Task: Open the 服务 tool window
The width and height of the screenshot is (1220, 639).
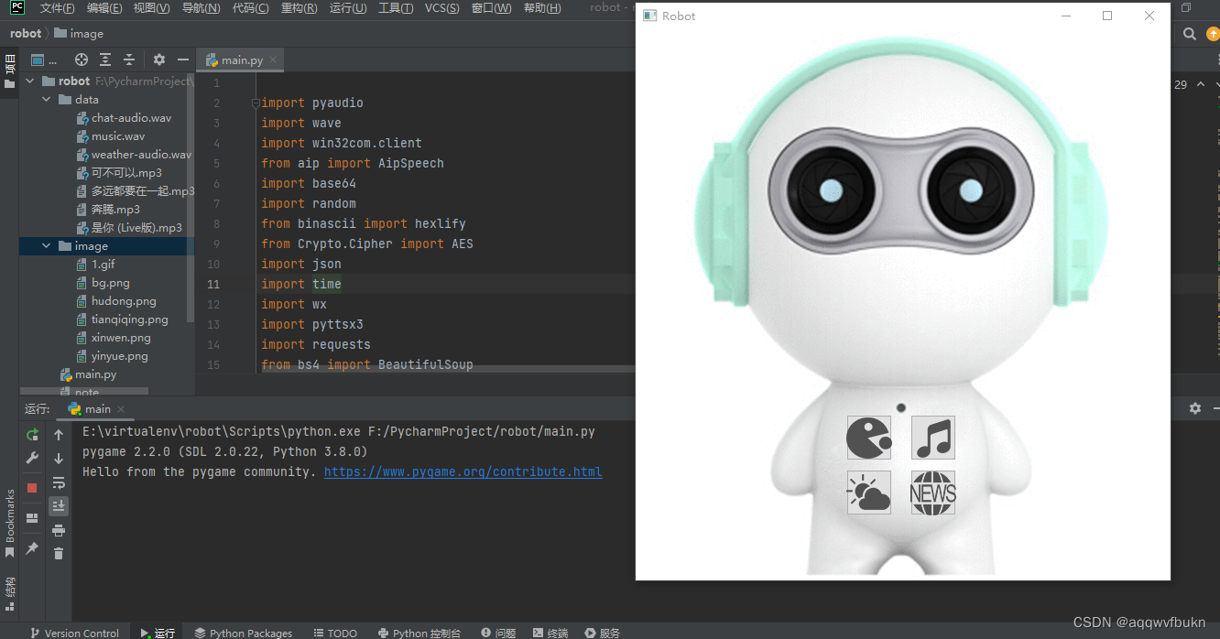Action: pyautogui.click(x=603, y=633)
